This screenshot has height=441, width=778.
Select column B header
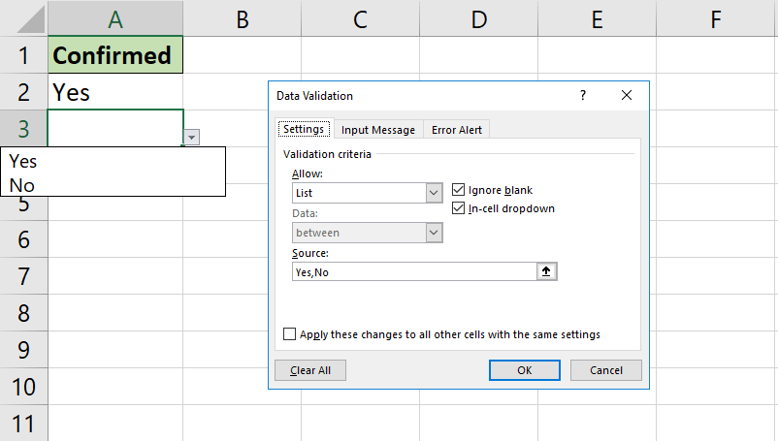point(243,18)
